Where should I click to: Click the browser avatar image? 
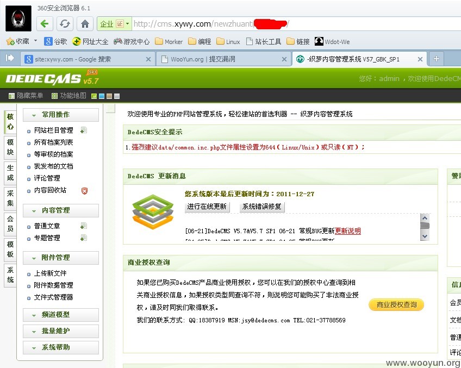click(18, 18)
